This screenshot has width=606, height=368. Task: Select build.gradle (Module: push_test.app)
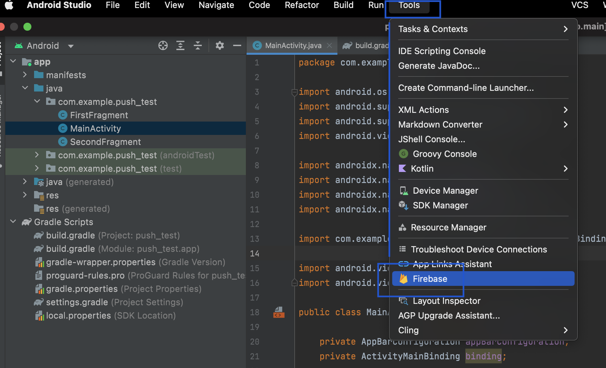coord(126,249)
